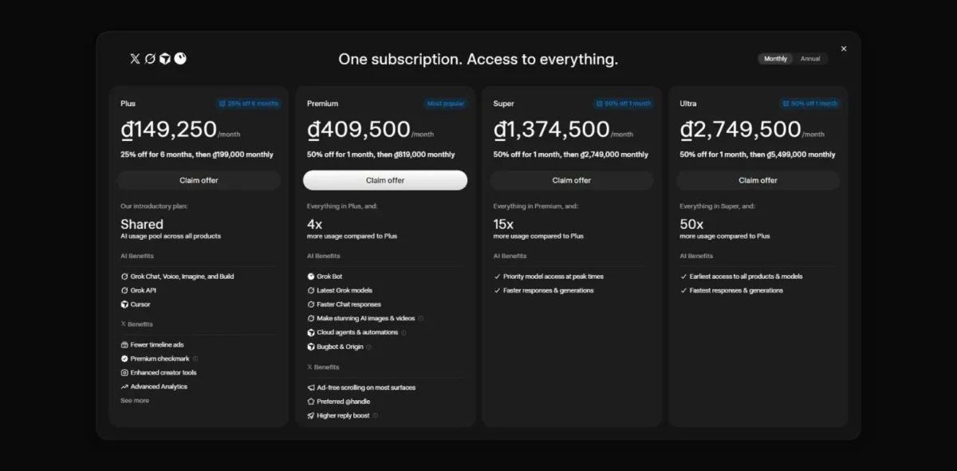957x471 pixels.
Task: Click chart icon beside Advanced Analytics
Action: tap(124, 387)
